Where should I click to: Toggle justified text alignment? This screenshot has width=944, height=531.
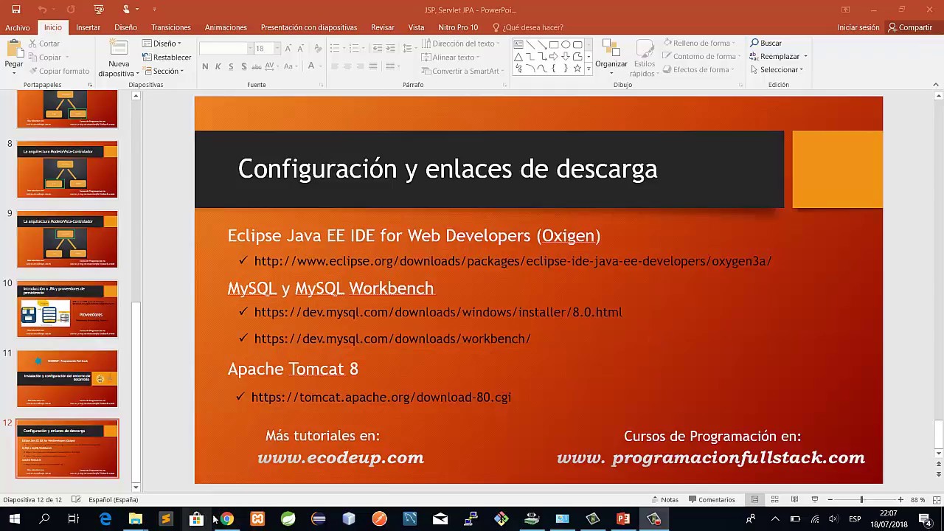pos(372,66)
